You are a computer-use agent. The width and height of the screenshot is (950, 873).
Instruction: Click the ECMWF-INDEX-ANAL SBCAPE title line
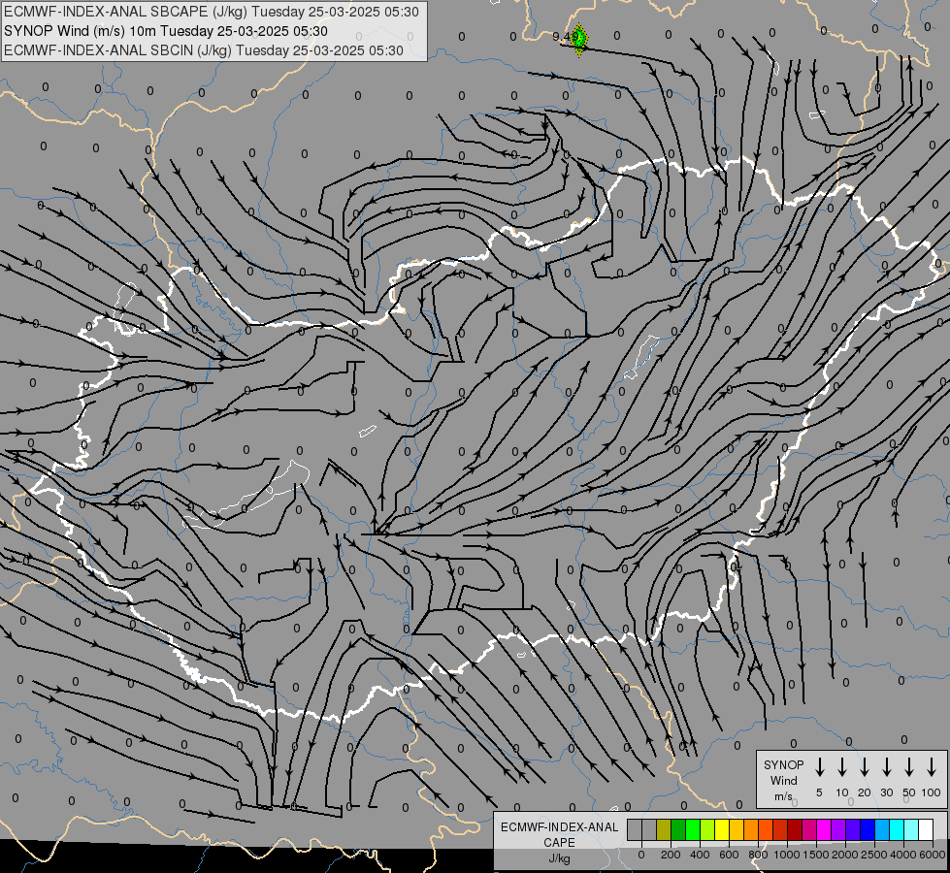[x=211, y=12]
